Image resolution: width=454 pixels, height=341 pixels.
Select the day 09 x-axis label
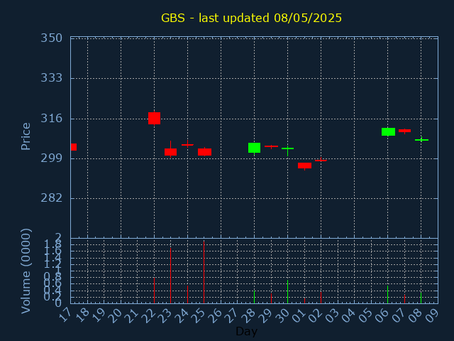[x=432, y=315]
